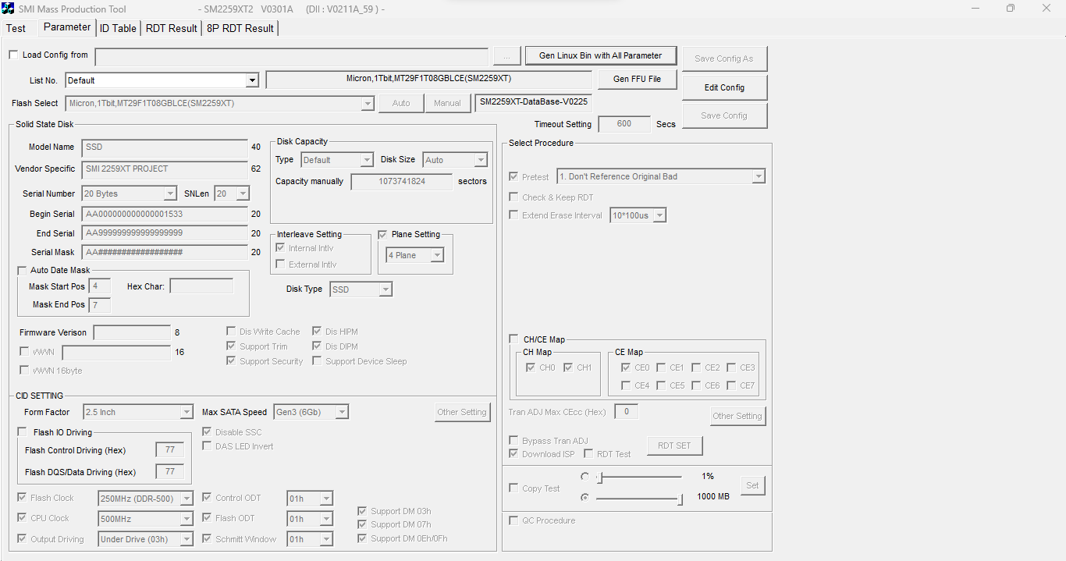Expand the Max SATA Speed dropdown
Viewport: 1066px width, 561px height.
coord(342,412)
